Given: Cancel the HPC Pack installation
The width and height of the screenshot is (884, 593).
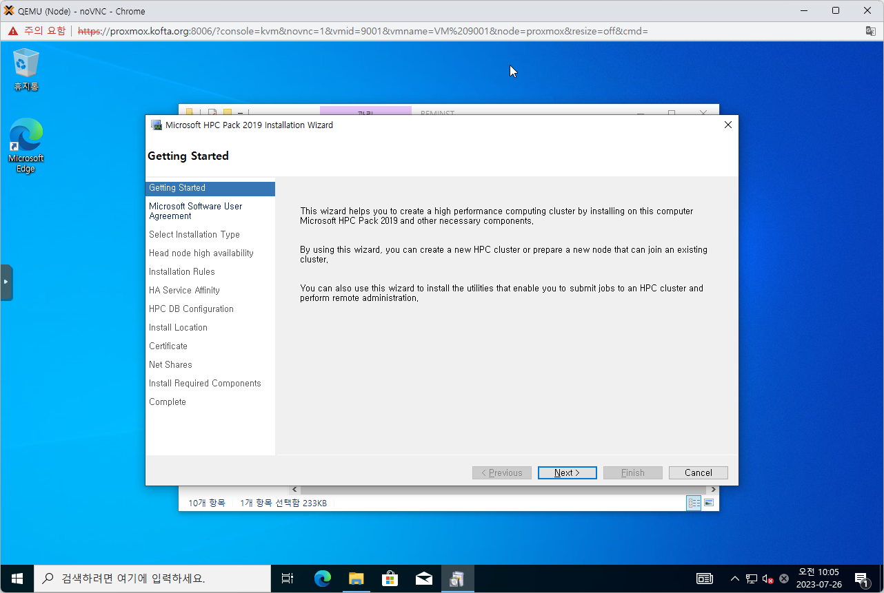Looking at the screenshot, I should (698, 472).
